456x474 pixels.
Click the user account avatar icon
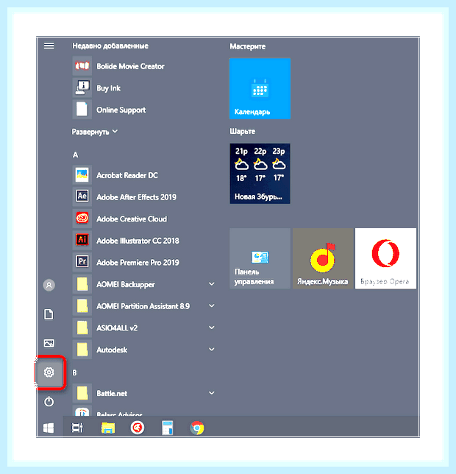coord(49,285)
